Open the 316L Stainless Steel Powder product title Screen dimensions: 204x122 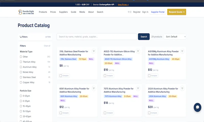click(74, 53)
